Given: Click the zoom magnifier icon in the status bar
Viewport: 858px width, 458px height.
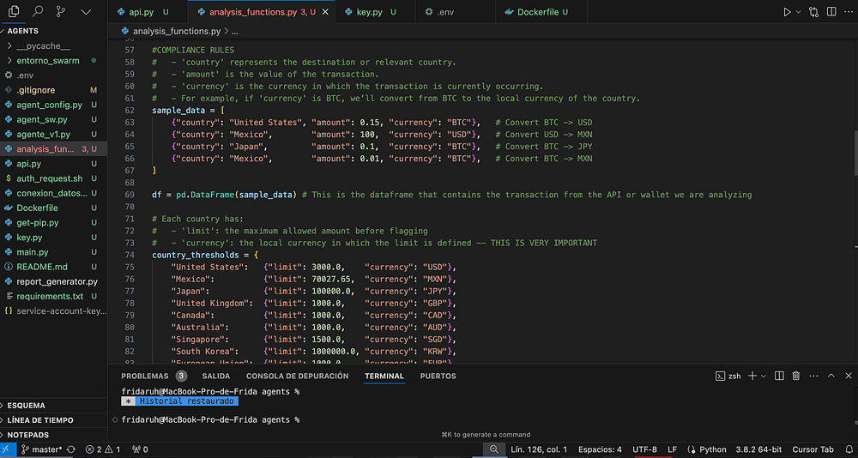Looking at the screenshot, I should [493, 449].
